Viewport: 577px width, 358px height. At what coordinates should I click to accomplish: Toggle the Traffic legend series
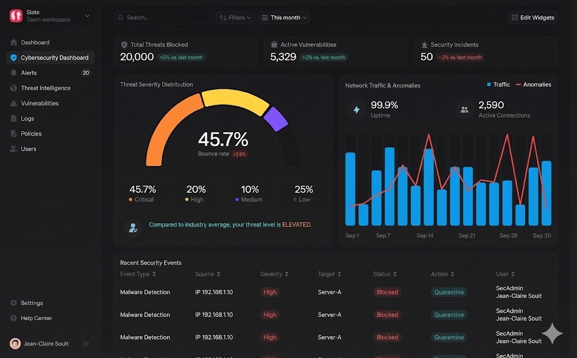coord(498,84)
